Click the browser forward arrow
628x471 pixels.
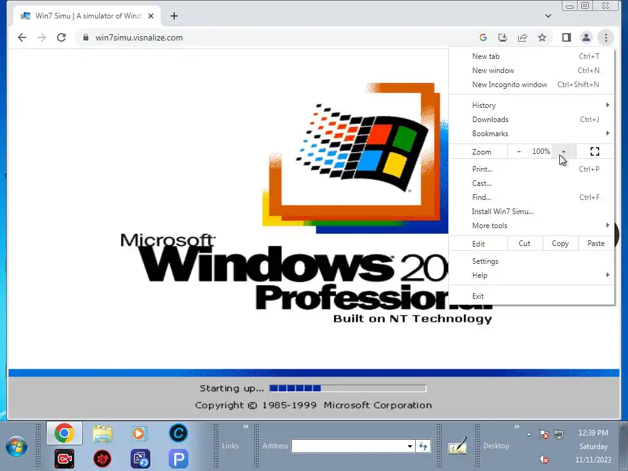point(42,37)
